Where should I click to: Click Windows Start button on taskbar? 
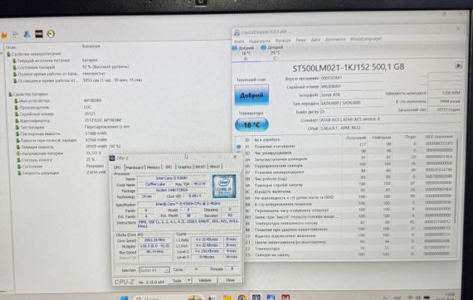point(124,298)
